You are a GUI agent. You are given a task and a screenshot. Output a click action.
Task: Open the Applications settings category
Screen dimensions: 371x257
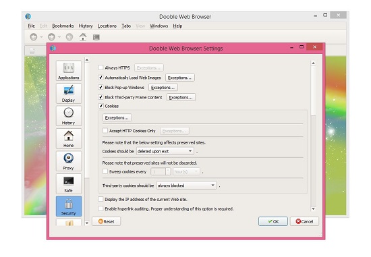[69, 71]
